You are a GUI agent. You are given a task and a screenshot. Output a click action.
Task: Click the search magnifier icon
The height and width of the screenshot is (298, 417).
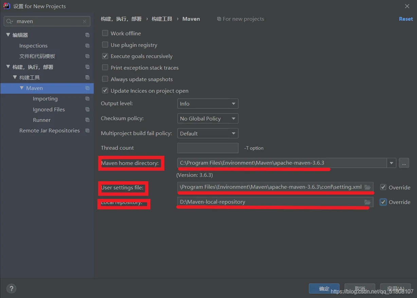[9, 21]
